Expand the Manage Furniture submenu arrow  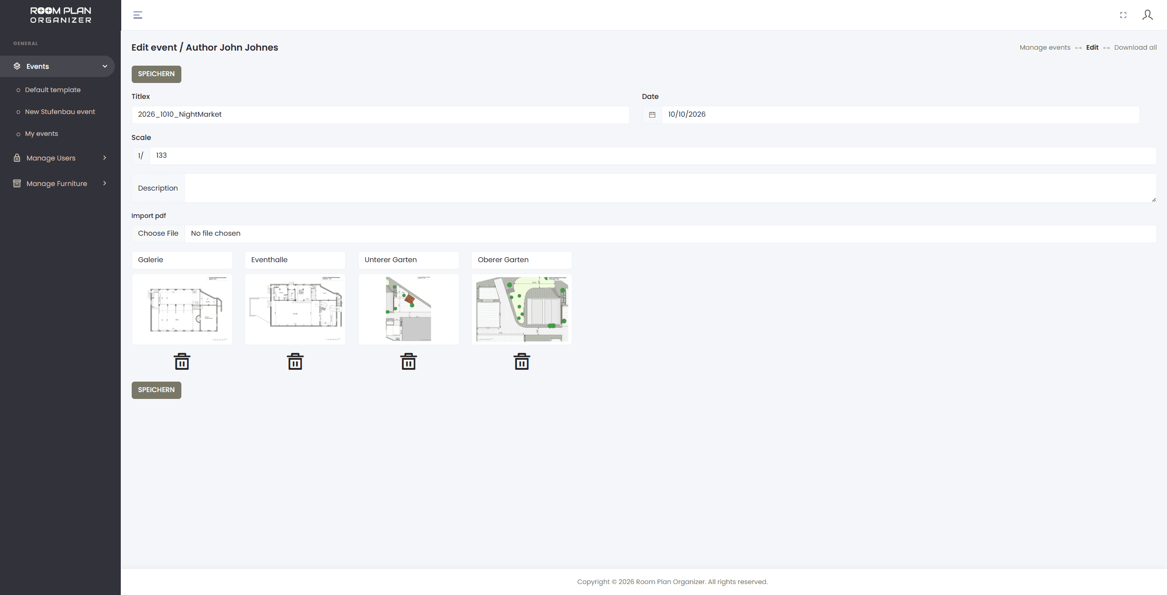pos(105,183)
